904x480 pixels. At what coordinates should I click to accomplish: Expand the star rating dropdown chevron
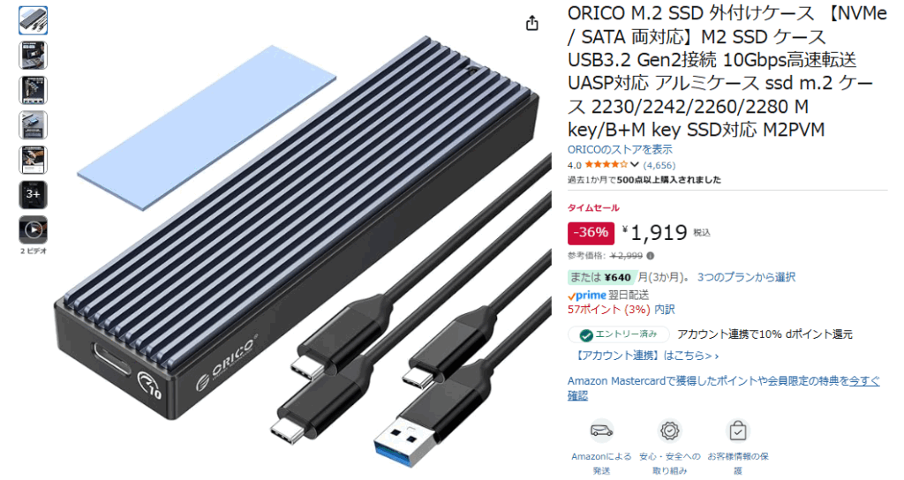tap(634, 165)
